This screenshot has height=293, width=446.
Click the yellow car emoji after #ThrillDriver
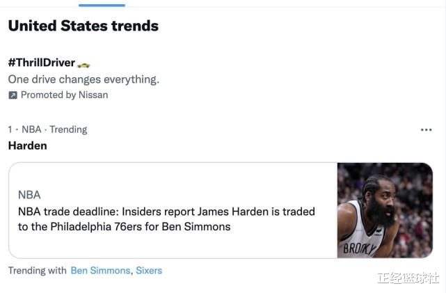[83, 65]
